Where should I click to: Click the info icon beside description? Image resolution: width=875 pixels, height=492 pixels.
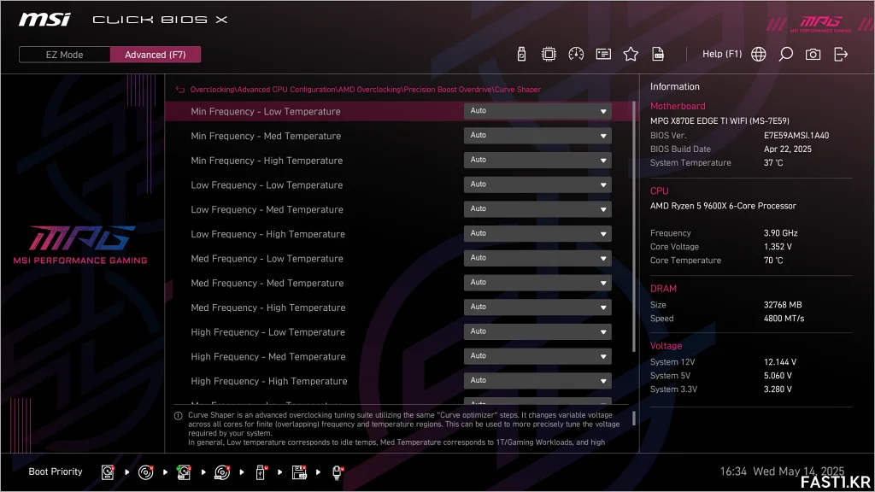(179, 416)
